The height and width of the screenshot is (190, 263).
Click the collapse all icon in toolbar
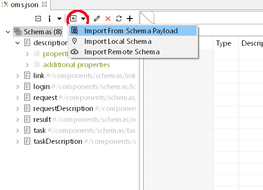(x=38, y=19)
